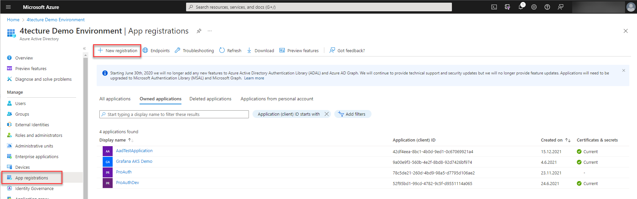Open the top bar feedback icon

561,7
